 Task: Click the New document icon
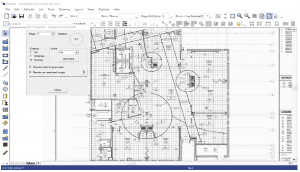(7, 16)
